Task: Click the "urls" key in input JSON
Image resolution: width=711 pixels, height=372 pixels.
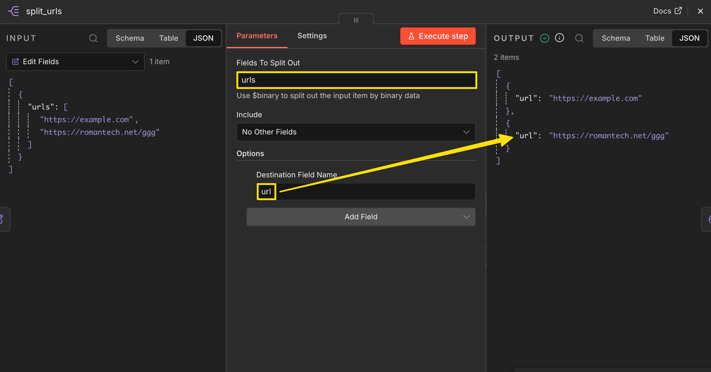Action: (41, 107)
